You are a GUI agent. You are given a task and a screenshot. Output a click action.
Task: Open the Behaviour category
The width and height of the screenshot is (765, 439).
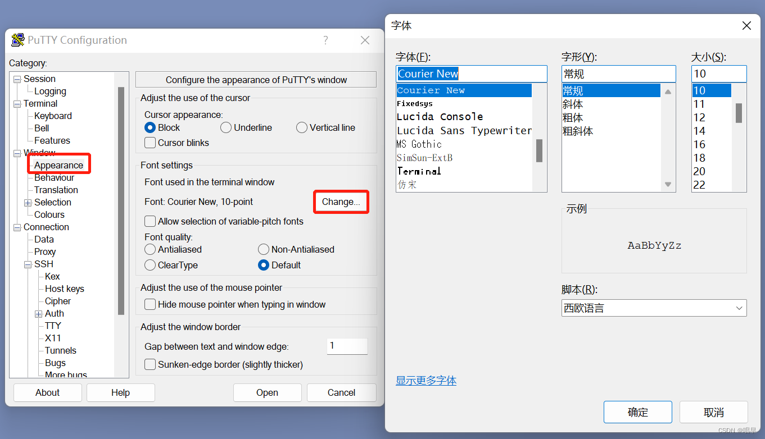pos(54,177)
